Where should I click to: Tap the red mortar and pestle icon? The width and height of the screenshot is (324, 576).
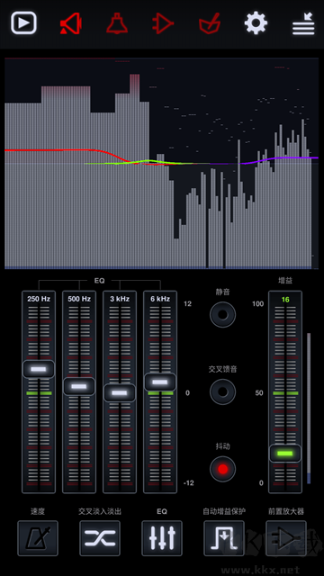tap(210, 23)
